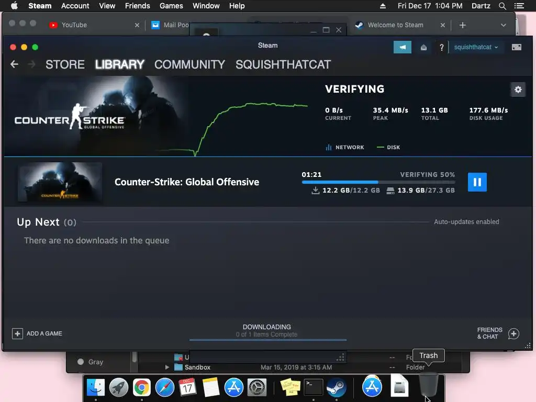Click the Counter-Strike game thumbnail

tap(60, 182)
